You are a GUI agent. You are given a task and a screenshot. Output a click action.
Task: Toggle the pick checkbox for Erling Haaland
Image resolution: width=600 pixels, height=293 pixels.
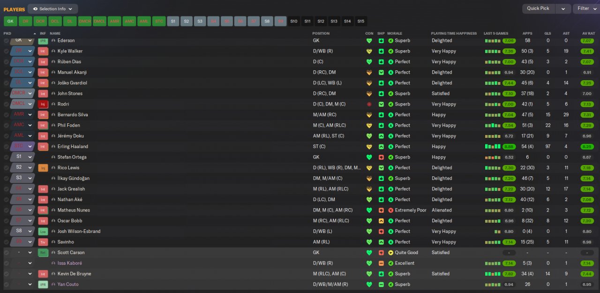(6, 147)
